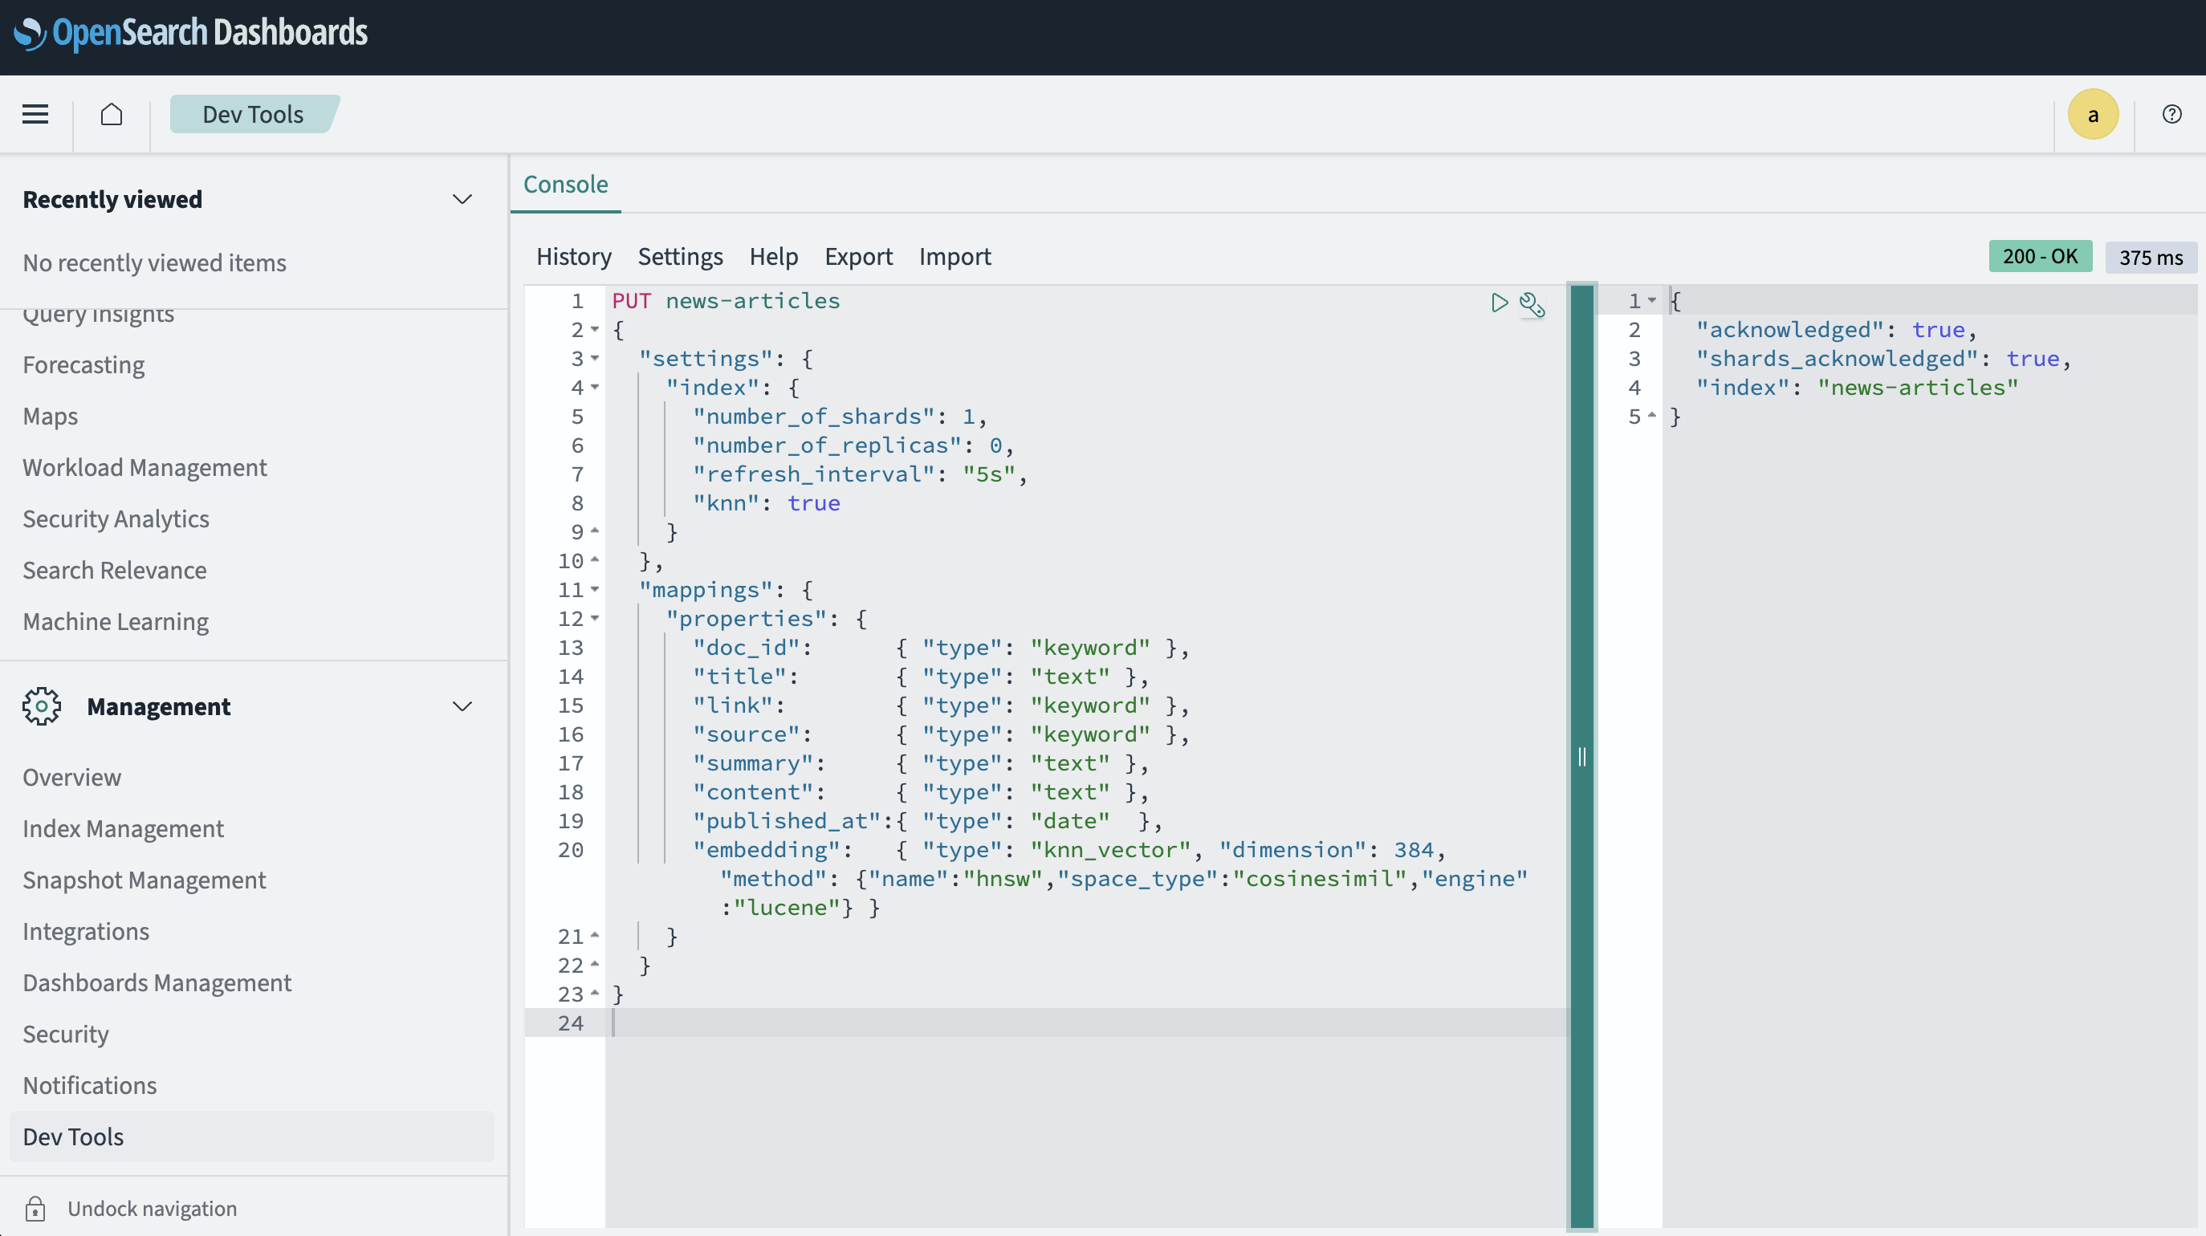Screen dimensions: 2206x1236
Task: Switch to the Console tab
Action: pos(565,184)
